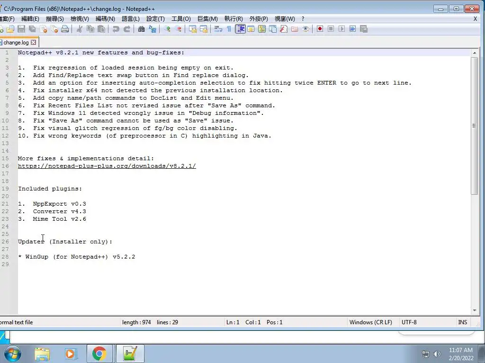
Task: Copy the selection via the Copy toolbar icon
Action: coord(90,29)
